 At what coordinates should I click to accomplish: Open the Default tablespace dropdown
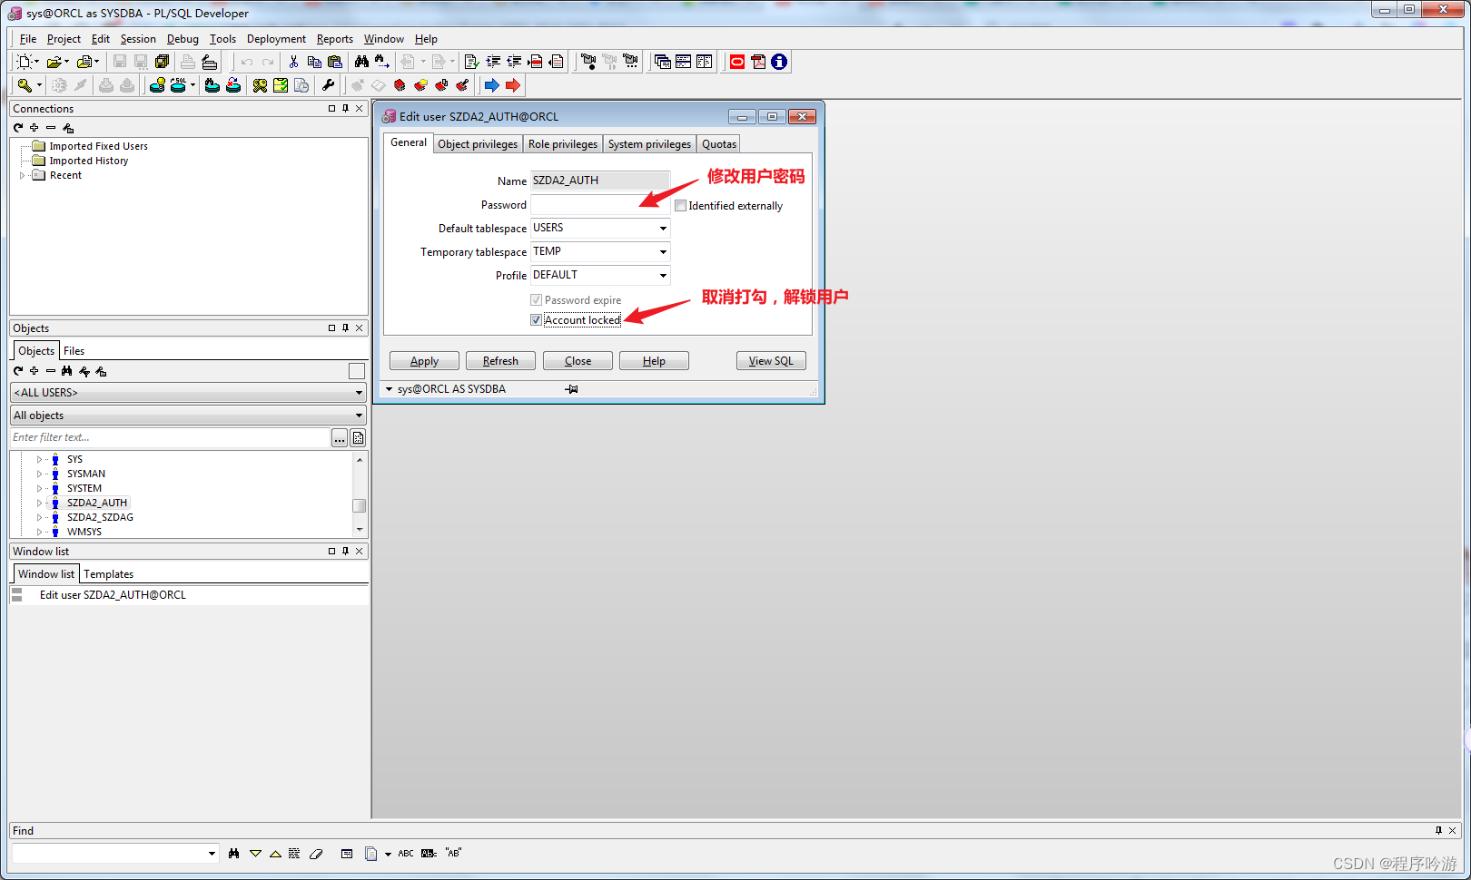point(663,229)
